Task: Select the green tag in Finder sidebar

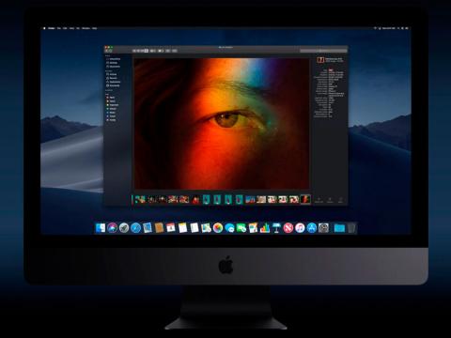Action: click(x=111, y=109)
